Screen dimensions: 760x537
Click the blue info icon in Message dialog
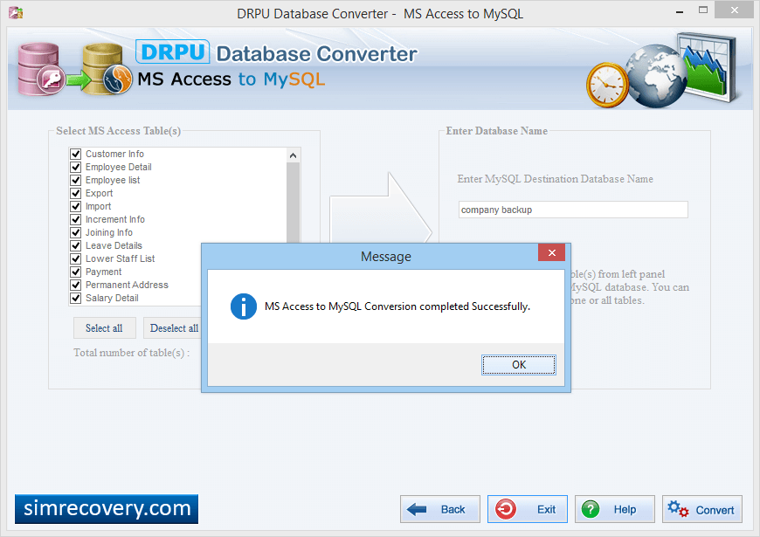tap(244, 306)
